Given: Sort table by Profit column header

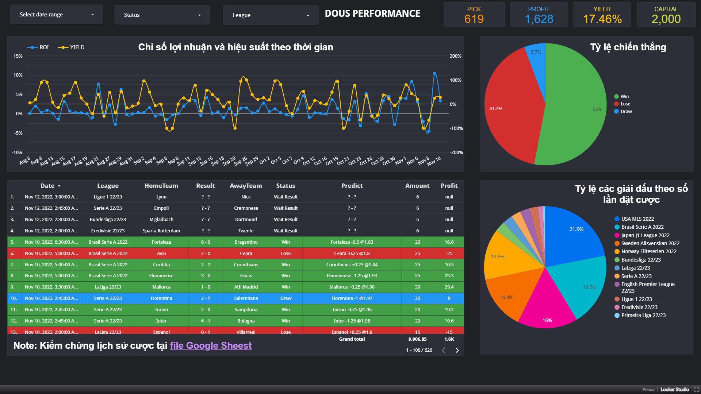Looking at the screenshot, I should pos(449,186).
